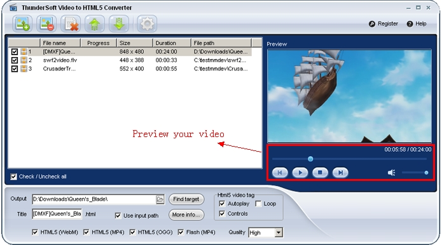The width and height of the screenshot is (442, 245).
Task: Click the Find target button
Action: 186,199
